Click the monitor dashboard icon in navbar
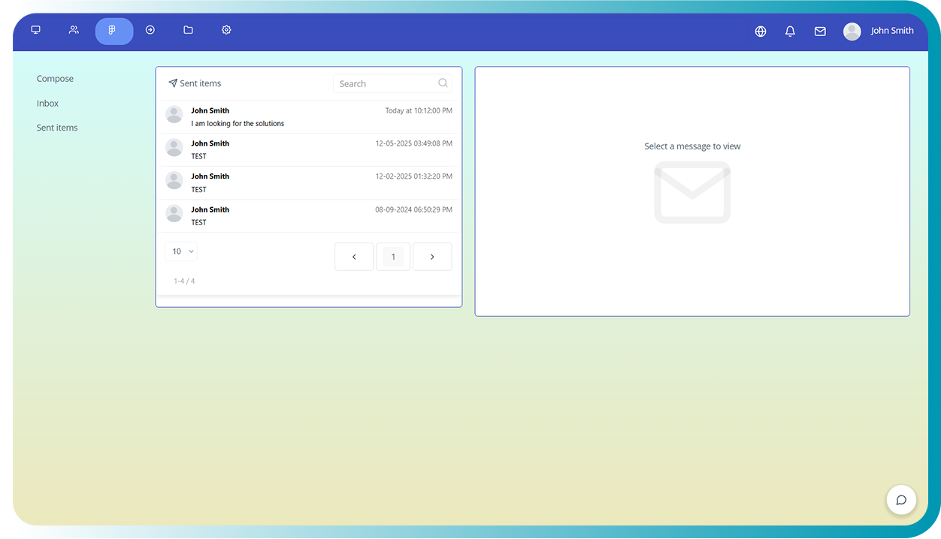The width and height of the screenshot is (941, 539). (x=35, y=30)
